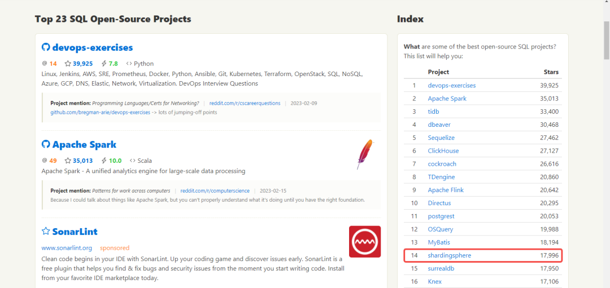610x288 pixels.
Task: Click code brackets icon beside Scala
Action: coord(133,161)
